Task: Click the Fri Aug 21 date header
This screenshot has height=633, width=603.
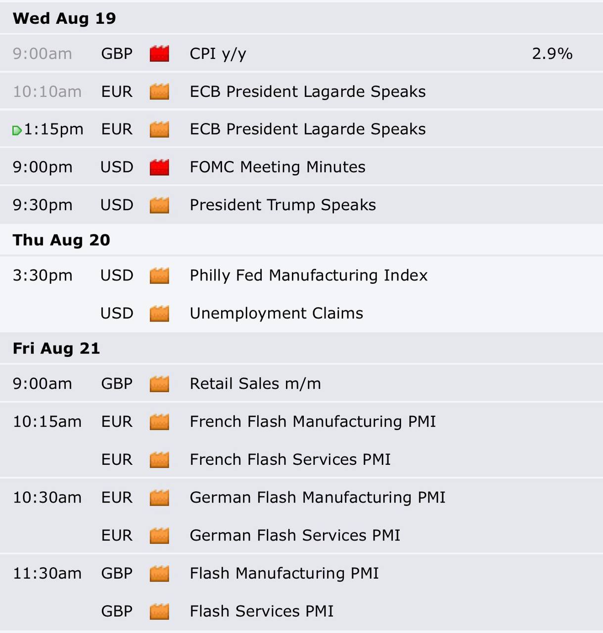Action: (56, 348)
